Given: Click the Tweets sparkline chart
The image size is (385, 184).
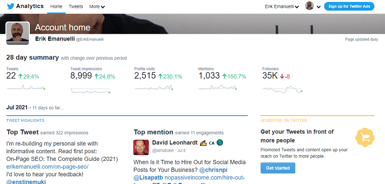Looking at the screenshot, I should [26, 88].
